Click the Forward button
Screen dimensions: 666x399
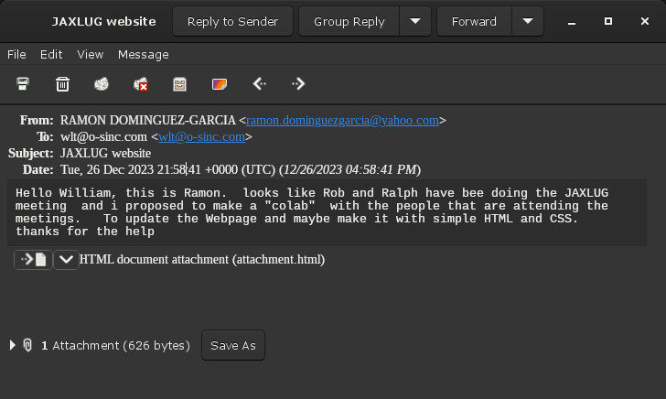point(474,21)
